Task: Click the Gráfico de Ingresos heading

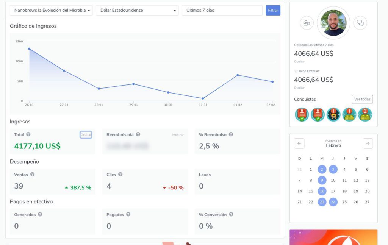Action: pos(33,26)
